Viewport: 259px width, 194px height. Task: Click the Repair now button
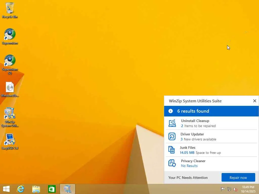coord(238,178)
